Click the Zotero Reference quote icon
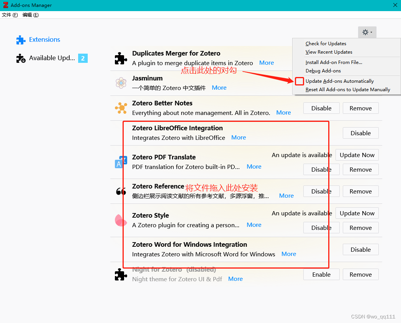 pos(121,191)
